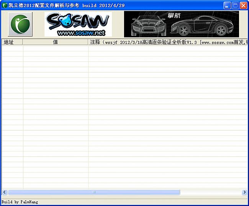Click the 'Build by PalmHang' status text

point(20,202)
